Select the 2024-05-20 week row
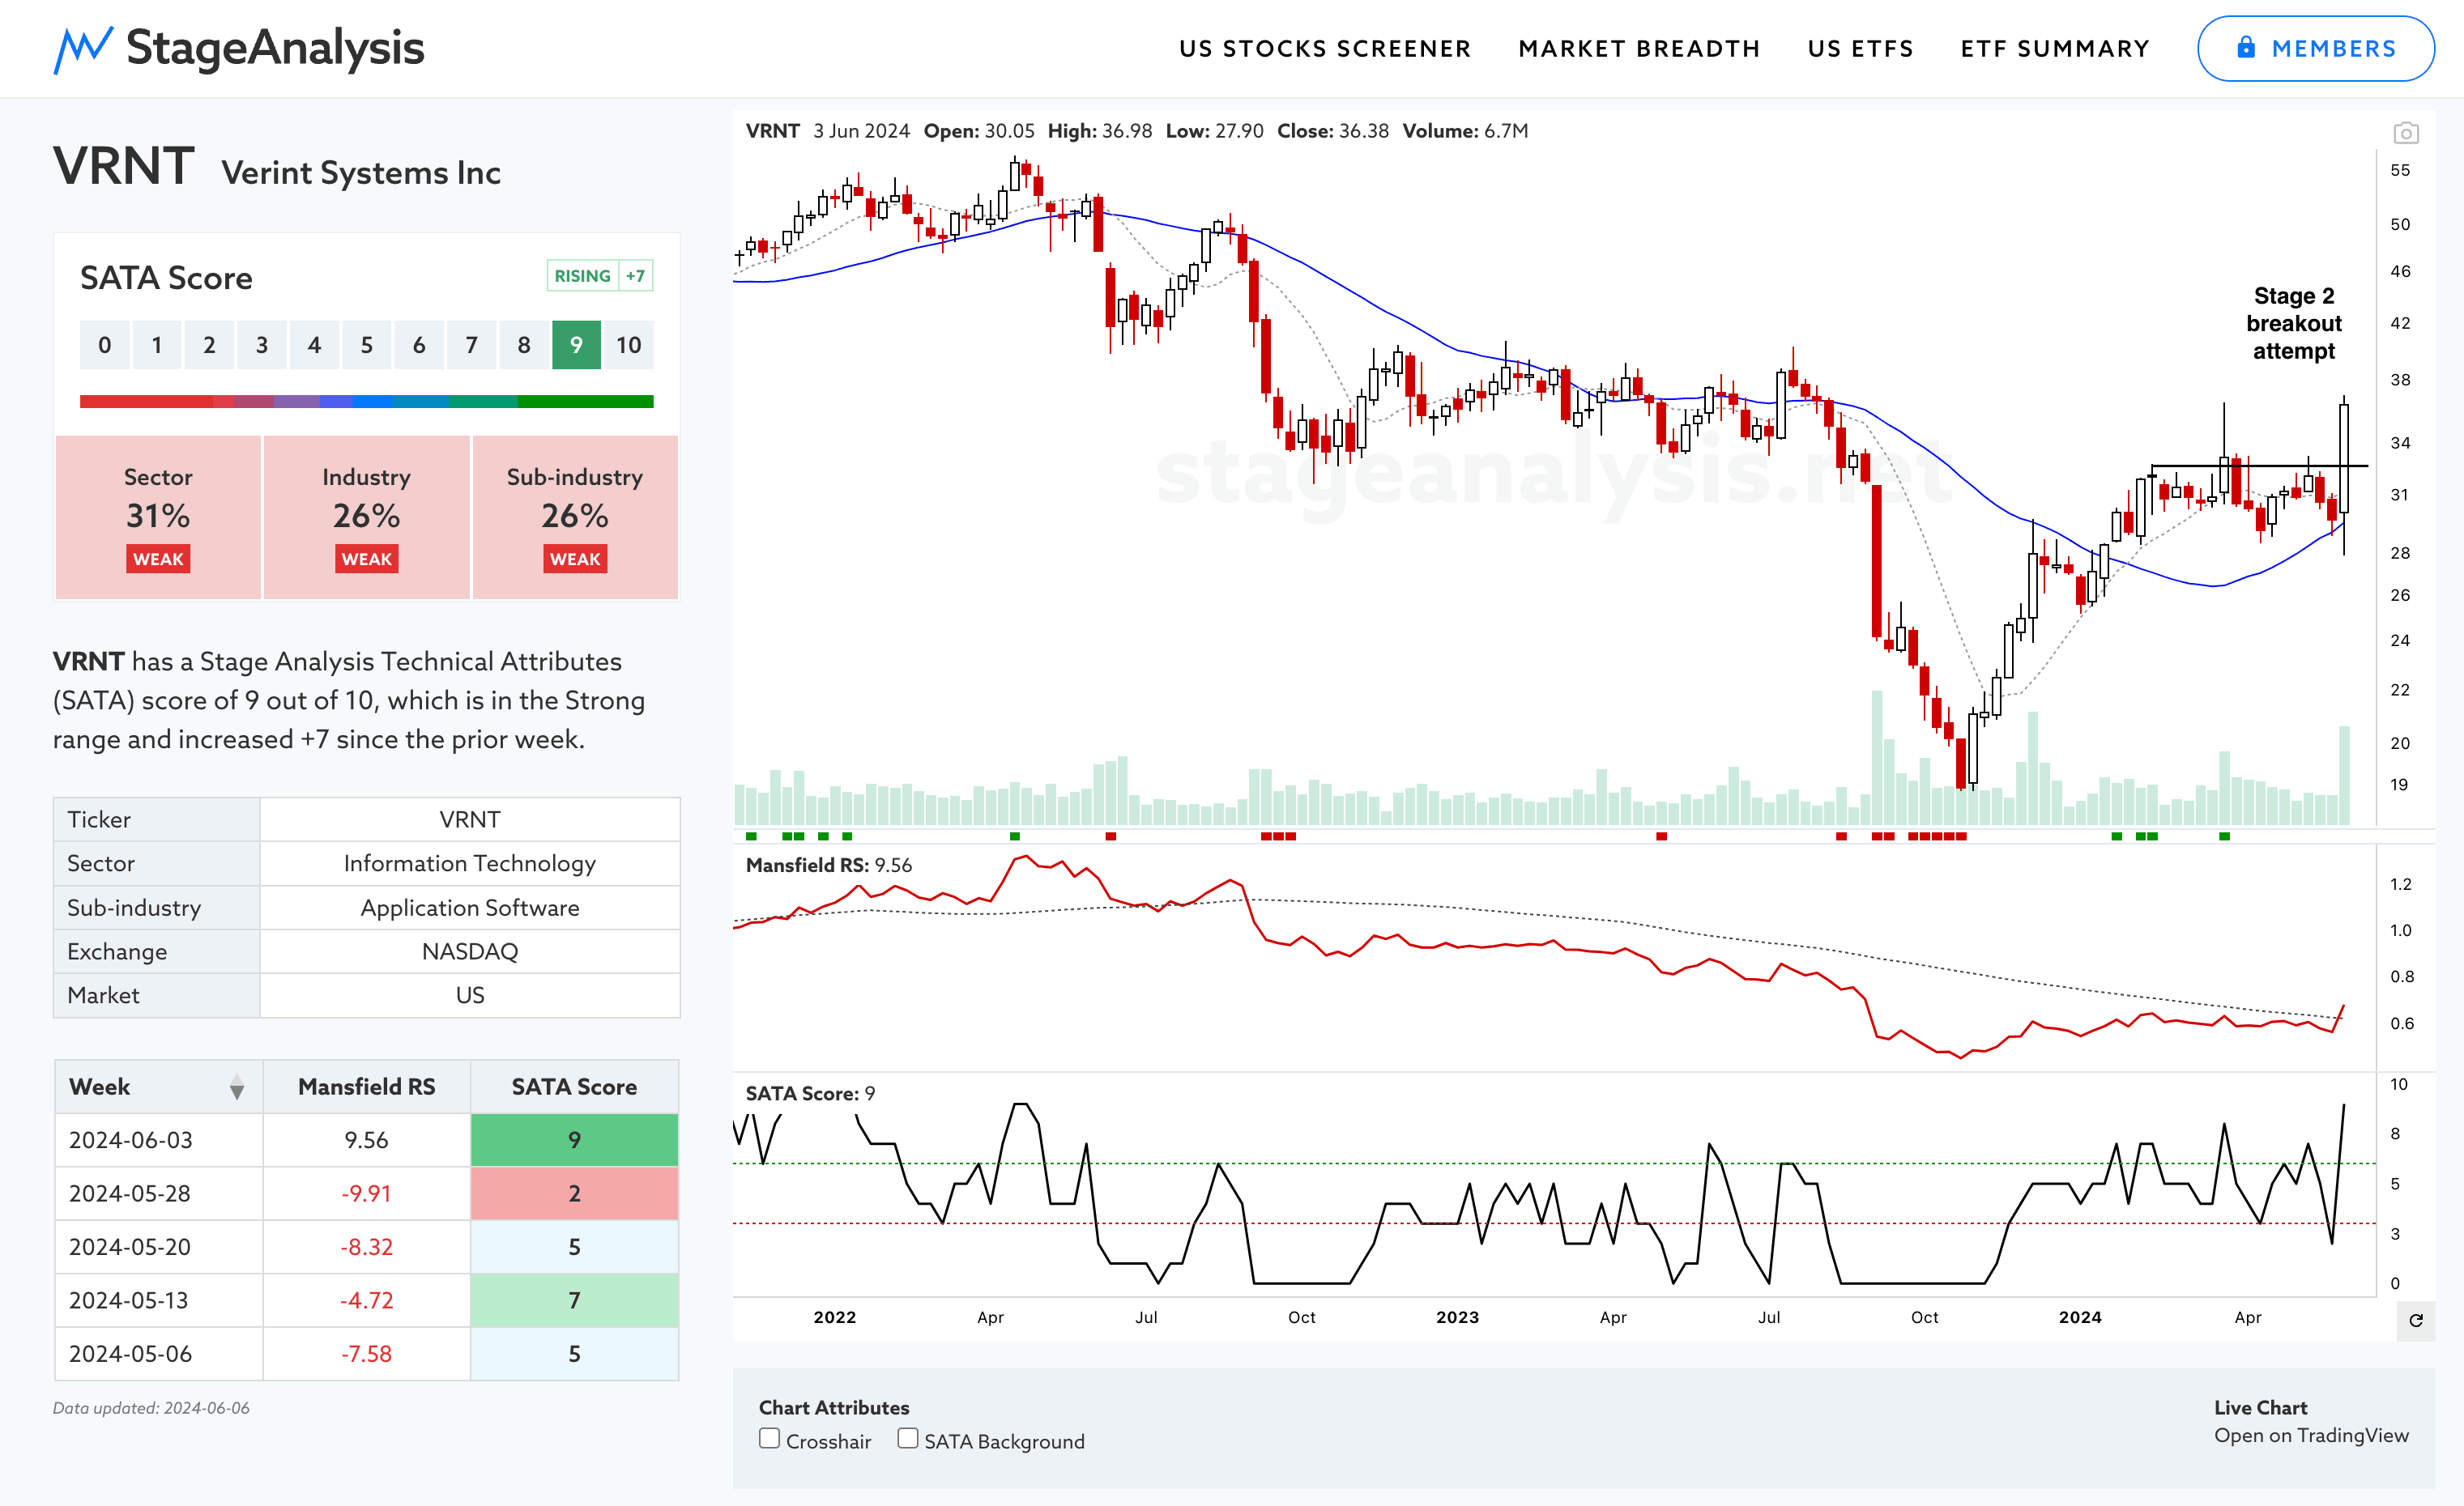The image size is (2464, 1506). [x=366, y=1246]
